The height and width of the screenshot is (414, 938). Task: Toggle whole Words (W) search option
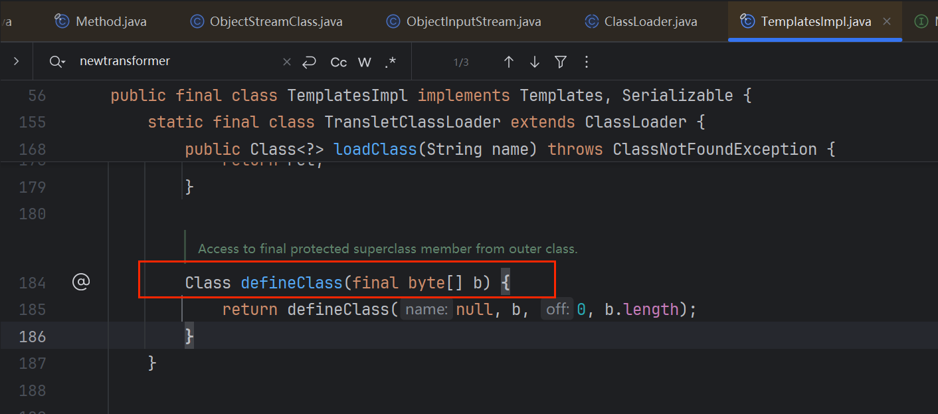364,62
